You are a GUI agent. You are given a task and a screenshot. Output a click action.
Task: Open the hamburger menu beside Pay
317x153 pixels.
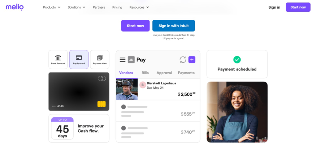pyautogui.click(x=123, y=60)
